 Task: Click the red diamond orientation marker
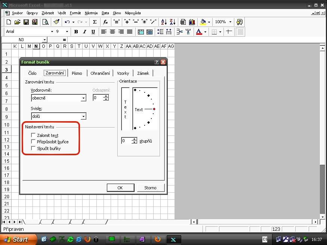[x=154, y=109]
